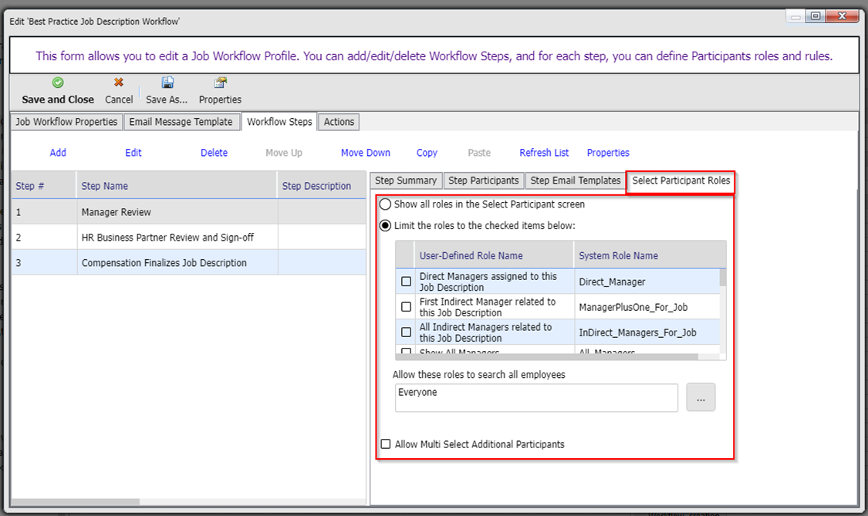868x516 pixels.
Task: Click the Add workflow step link
Action: click(58, 153)
